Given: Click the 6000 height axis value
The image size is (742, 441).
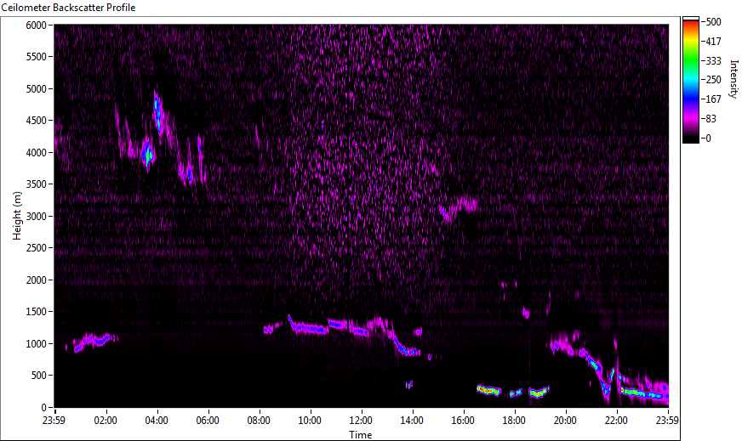Looking at the screenshot, I should tap(36, 25).
